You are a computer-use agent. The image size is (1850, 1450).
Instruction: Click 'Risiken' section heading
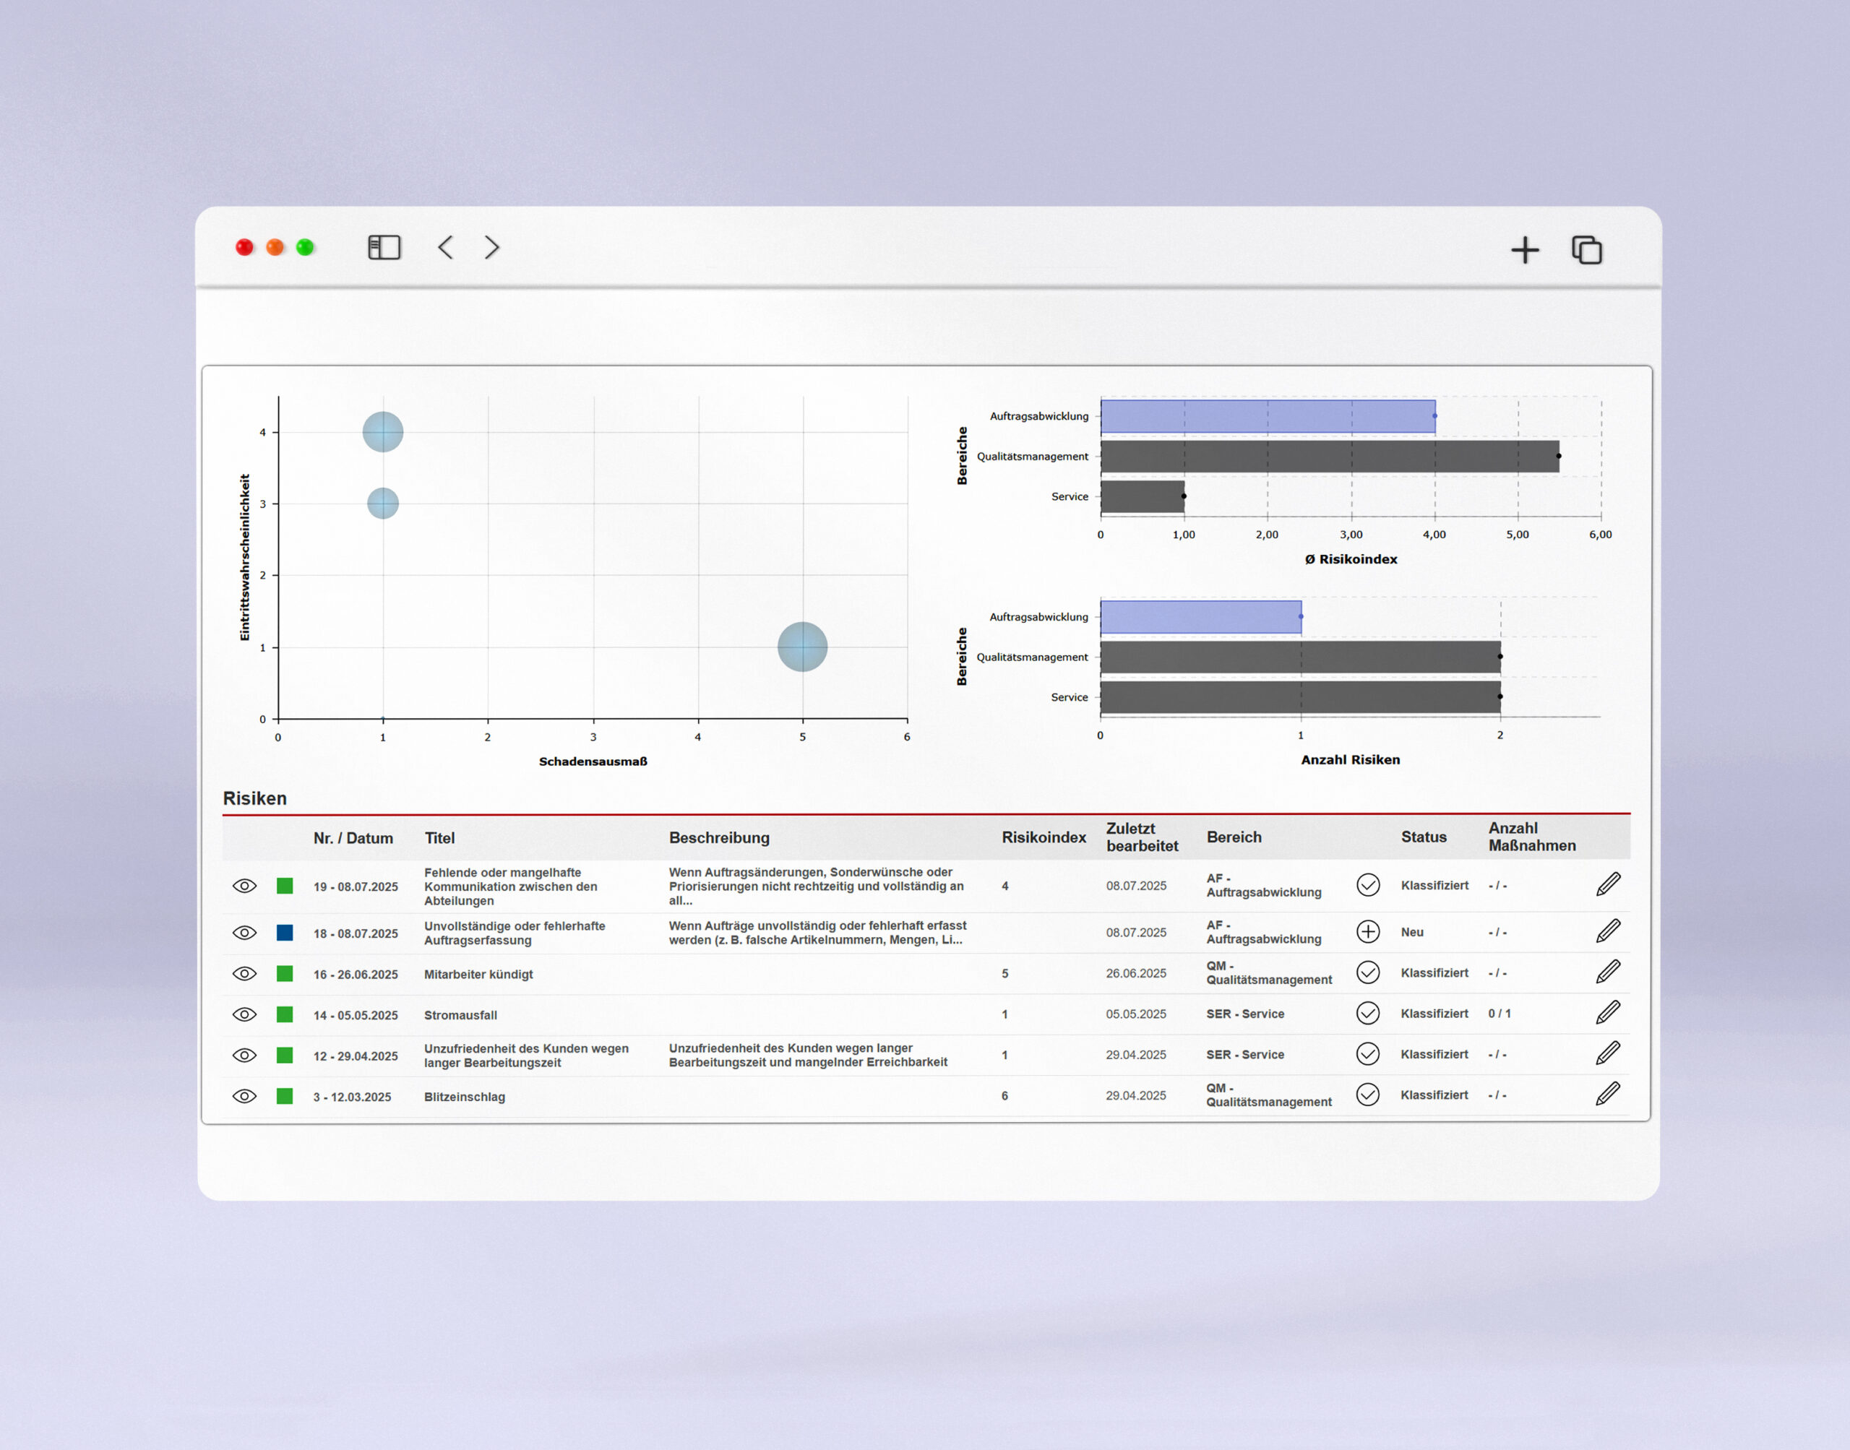pos(254,798)
